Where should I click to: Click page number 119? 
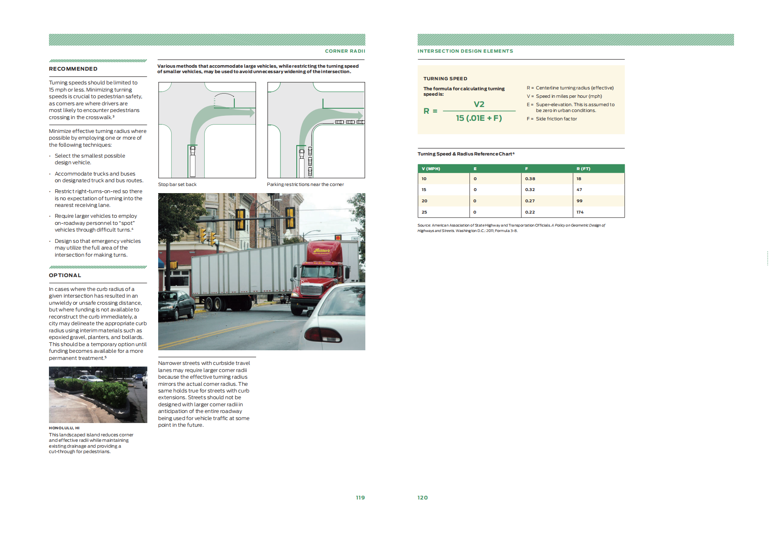click(x=360, y=497)
